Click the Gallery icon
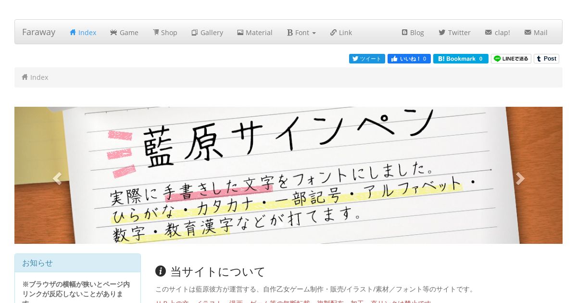Image resolution: width=577 pixels, height=303 pixels. pos(195,32)
